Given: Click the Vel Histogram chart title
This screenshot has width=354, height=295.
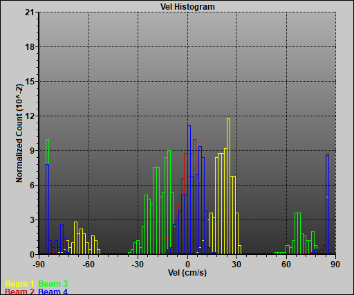Looking at the screenshot, I should pyautogui.click(x=187, y=7).
